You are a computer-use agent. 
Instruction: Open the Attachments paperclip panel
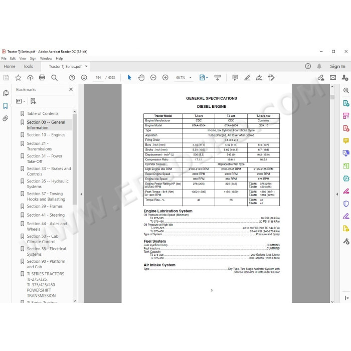(6, 118)
